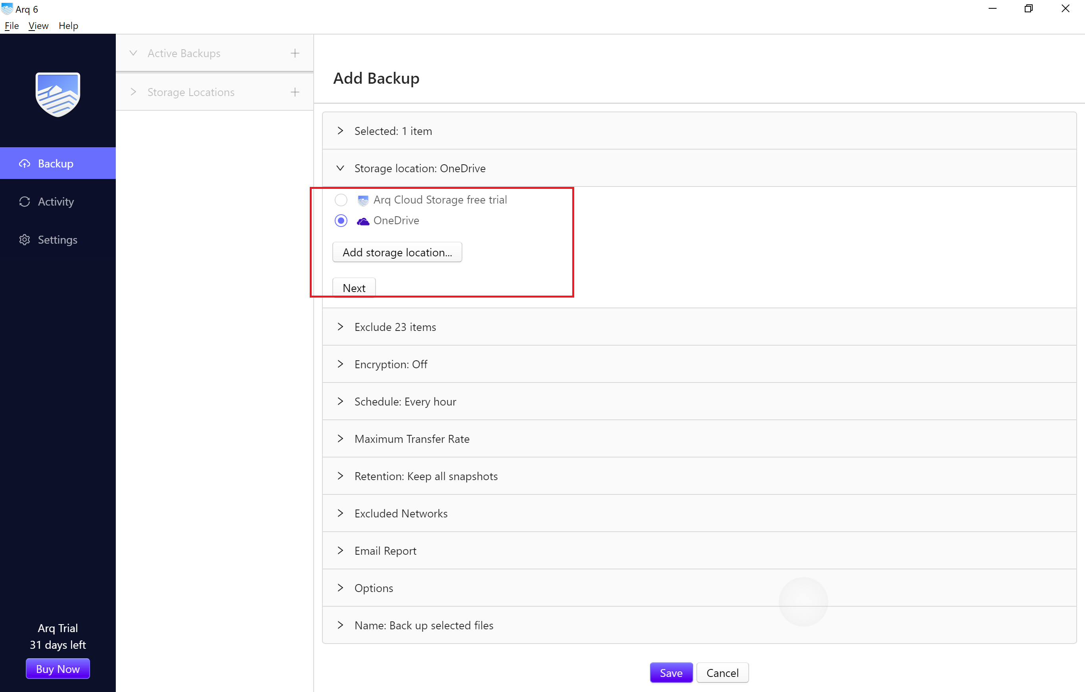Click the Add storage location... button
Image resolution: width=1085 pixels, height=692 pixels.
397,252
